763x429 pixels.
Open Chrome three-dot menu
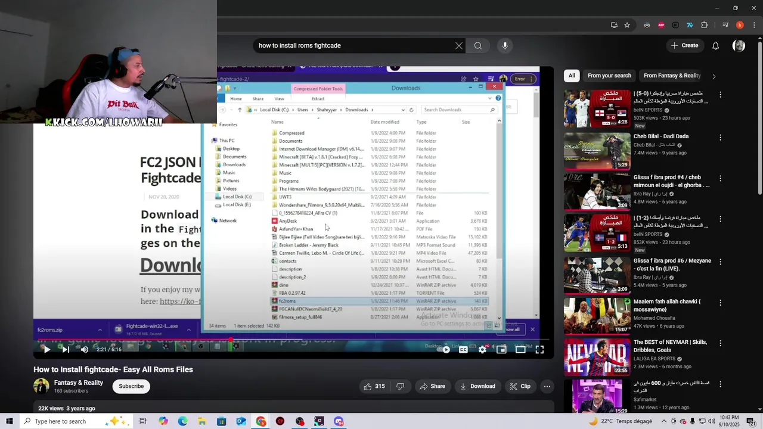tap(753, 25)
